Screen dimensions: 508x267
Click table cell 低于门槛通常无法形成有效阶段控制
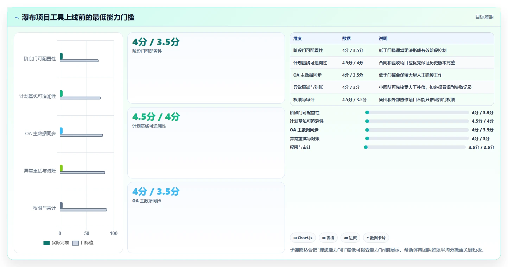412,51
